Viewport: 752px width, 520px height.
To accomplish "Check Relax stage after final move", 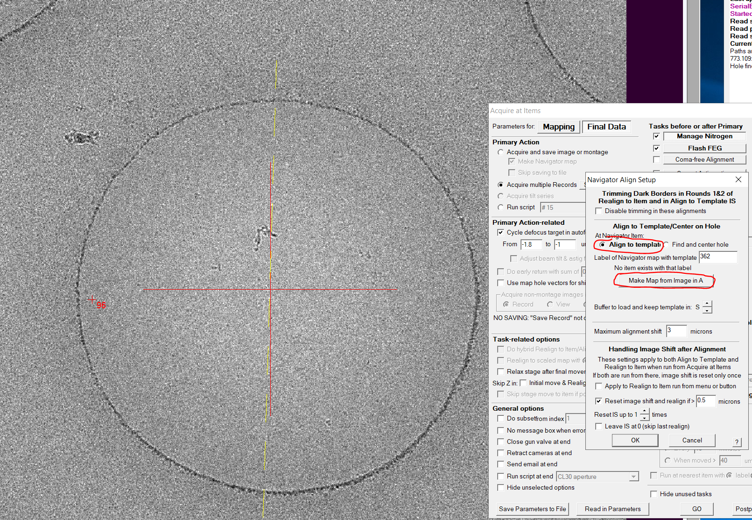I will tap(501, 372).
